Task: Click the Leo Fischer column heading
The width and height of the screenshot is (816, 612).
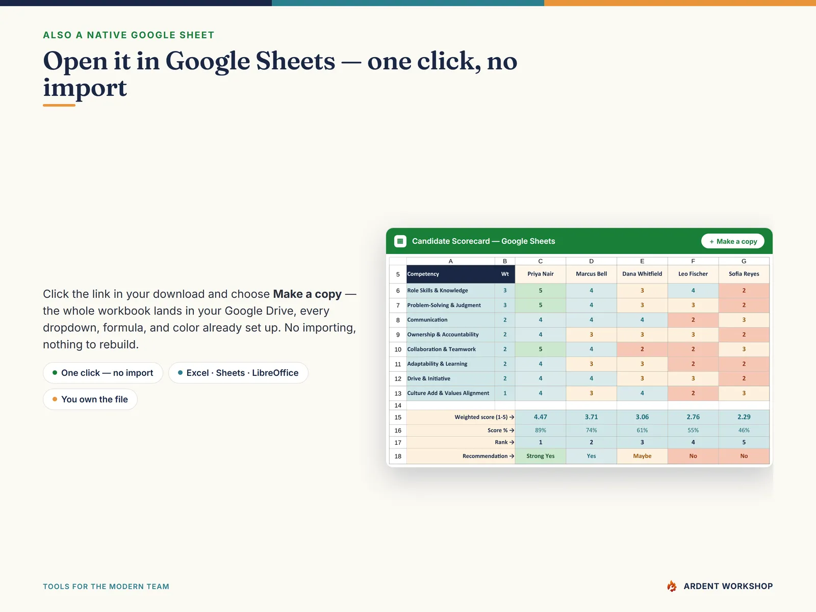Action: point(693,274)
